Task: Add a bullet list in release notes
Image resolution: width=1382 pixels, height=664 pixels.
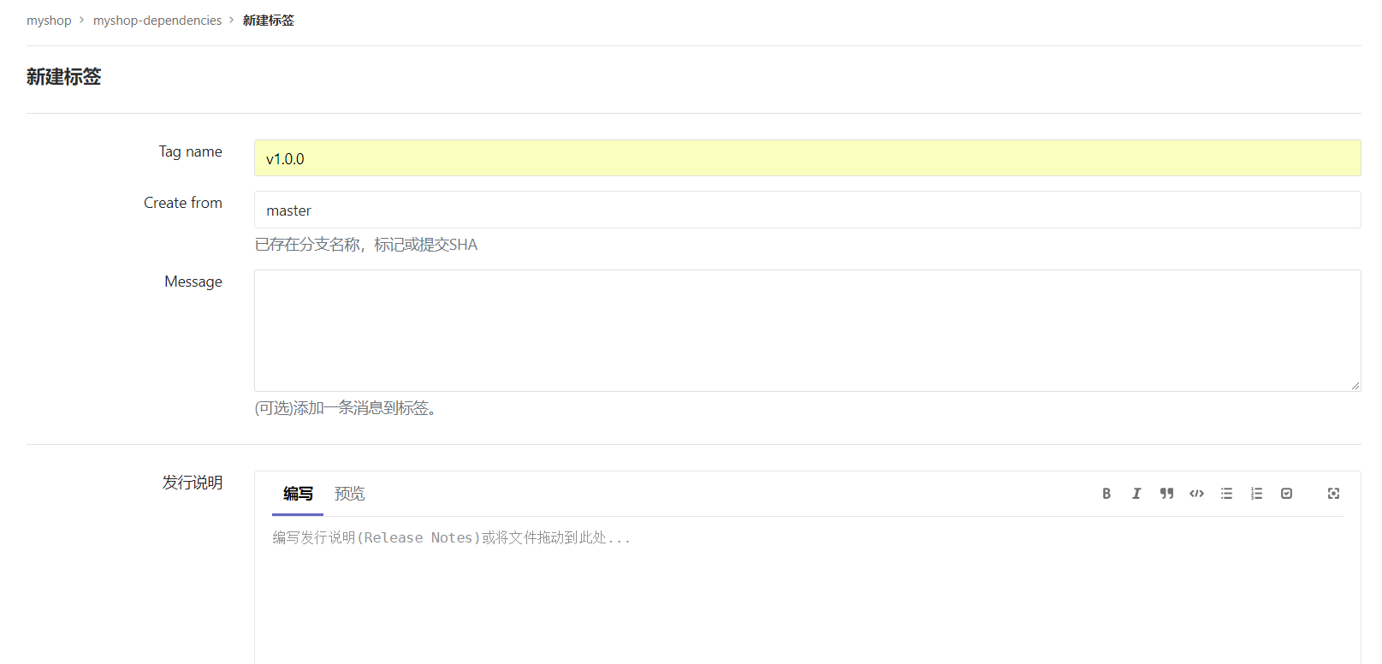Action: click(x=1226, y=494)
